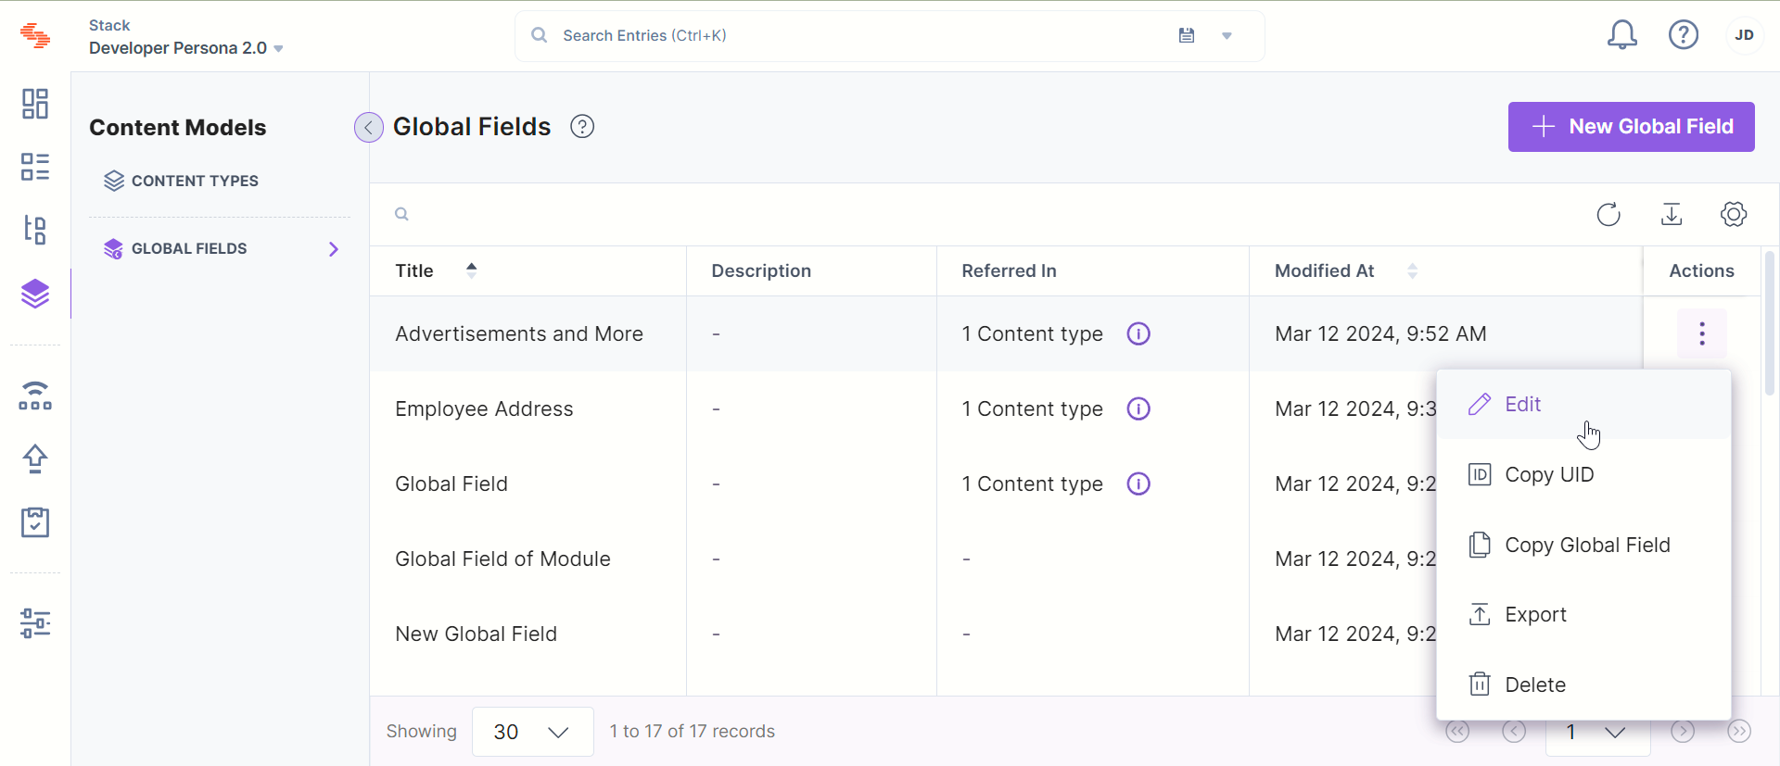Screen dimensions: 1780x766
Task: Go to the first page
Action: click(x=1457, y=732)
